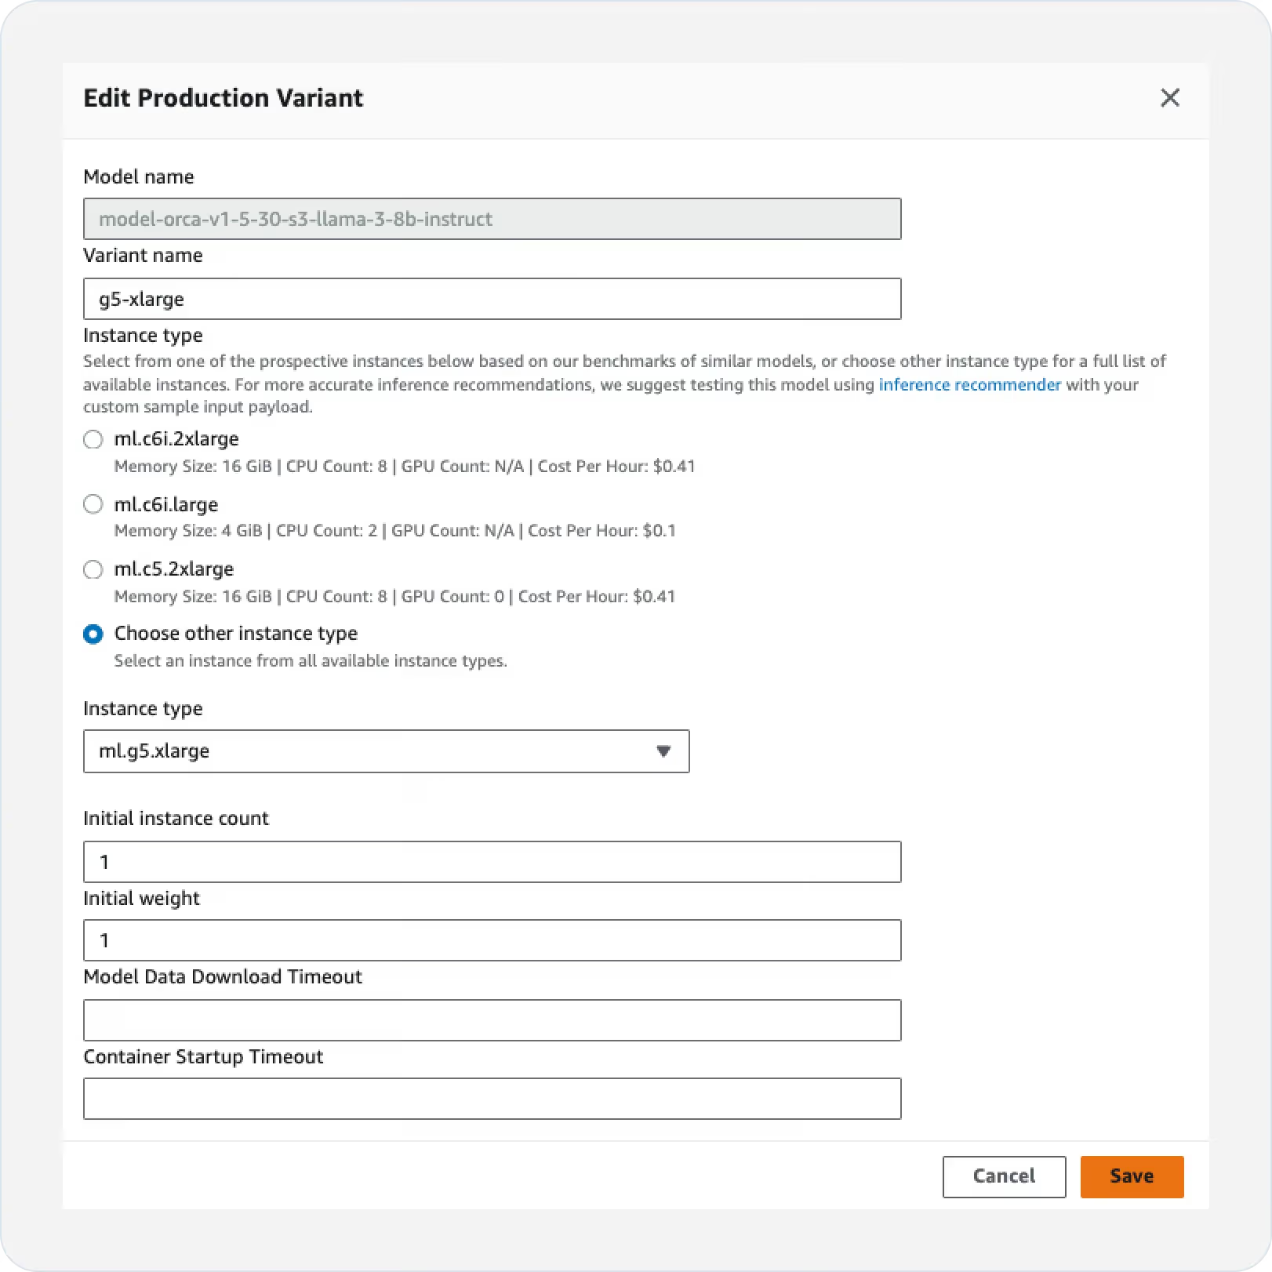
Task: Select the ml.c6i.large instance radio button
Action: click(x=93, y=504)
